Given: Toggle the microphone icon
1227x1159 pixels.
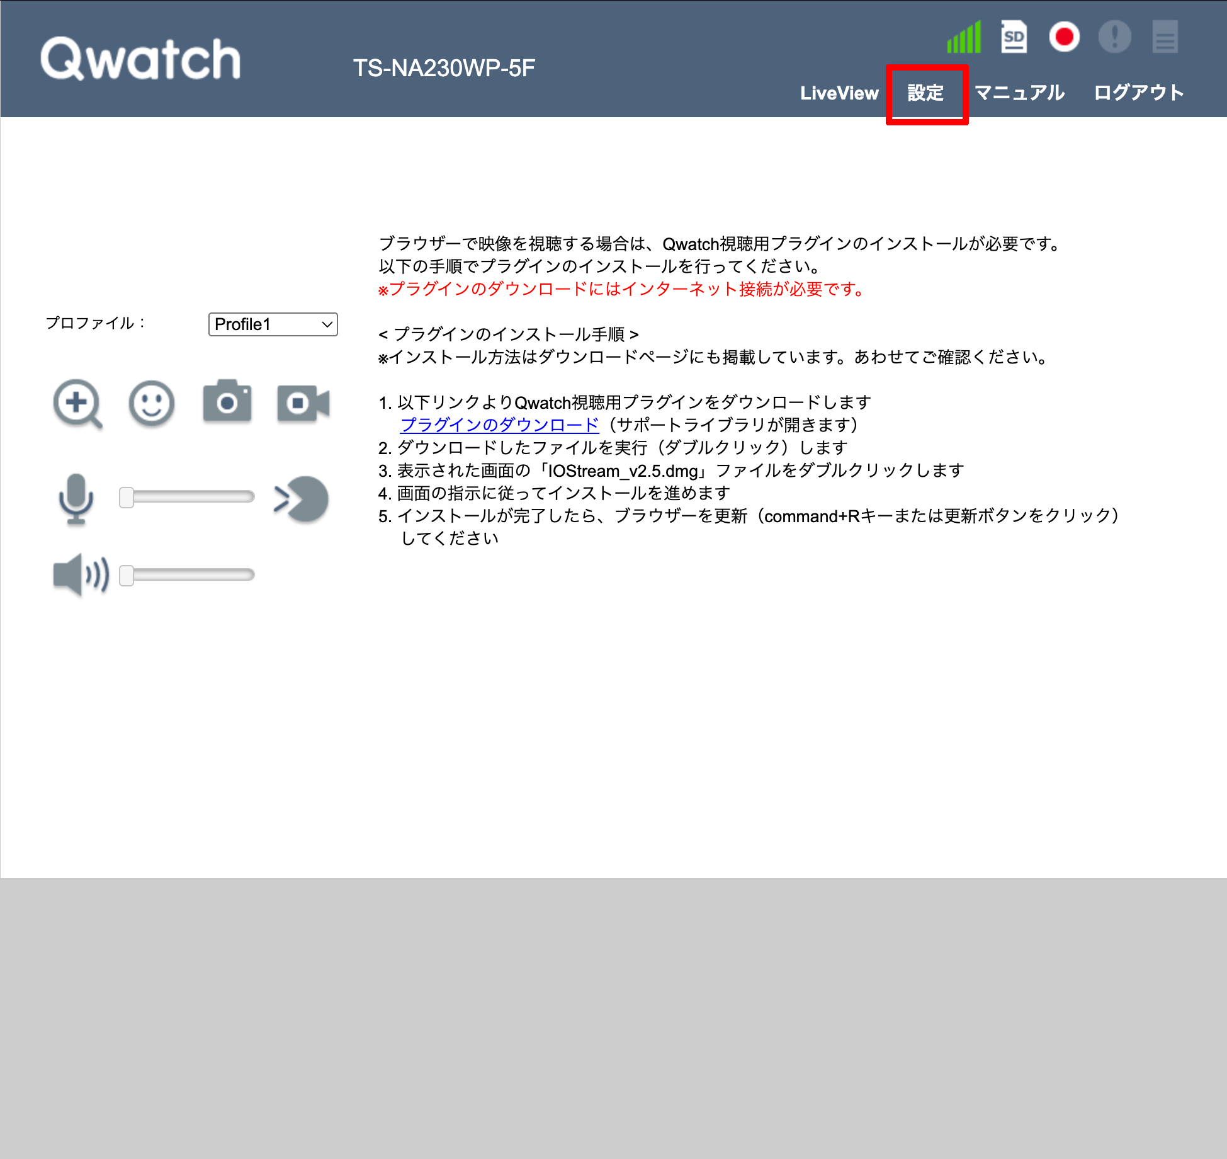Looking at the screenshot, I should point(76,499).
